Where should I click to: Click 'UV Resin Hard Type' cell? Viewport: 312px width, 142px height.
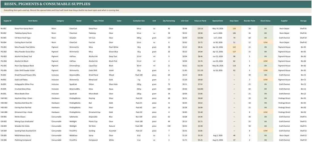pos(22,38)
